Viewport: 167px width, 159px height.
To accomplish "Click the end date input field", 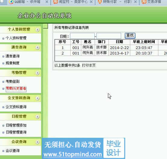I will (x=109, y=36).
